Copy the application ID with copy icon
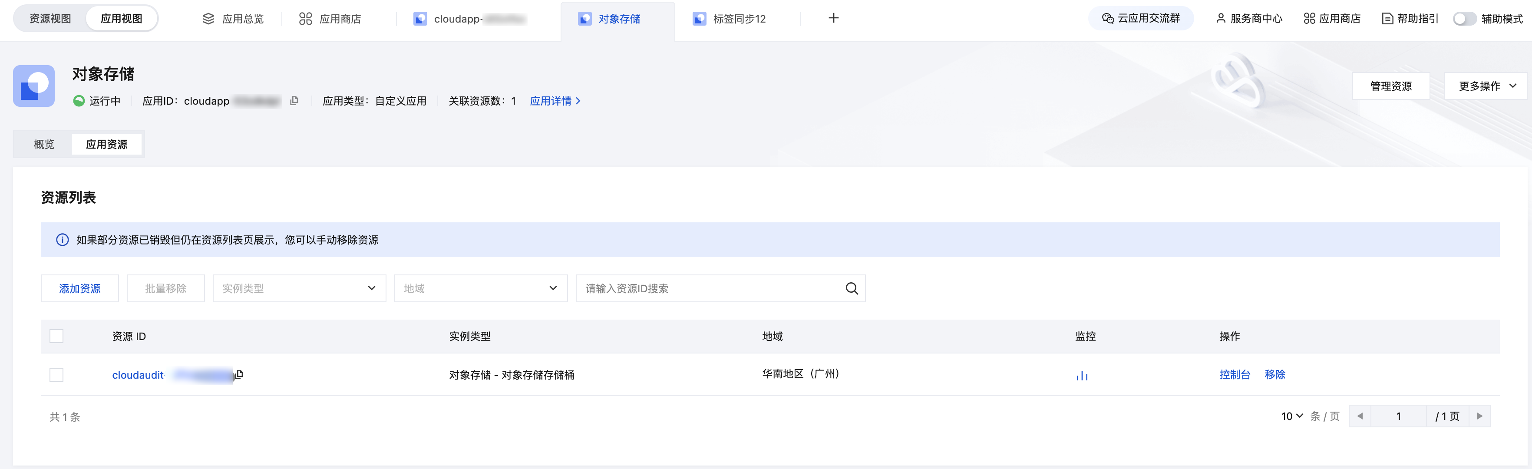 (x=294, y=101)
